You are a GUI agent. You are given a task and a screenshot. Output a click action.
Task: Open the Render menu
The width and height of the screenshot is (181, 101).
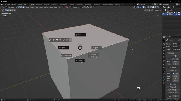[x=14, y=4]
